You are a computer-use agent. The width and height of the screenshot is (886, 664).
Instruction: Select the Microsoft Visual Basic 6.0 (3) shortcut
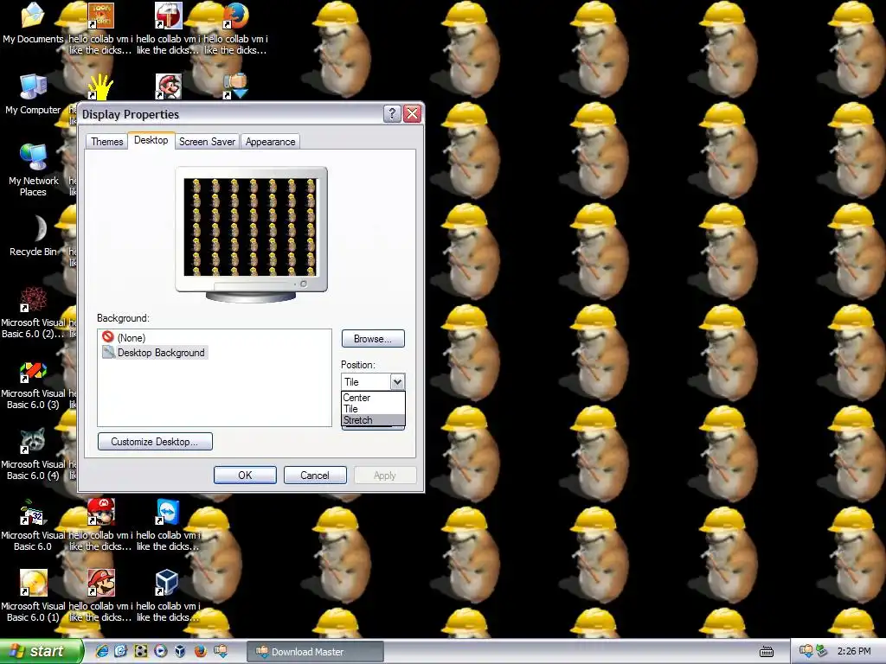(x=34, y=370)
